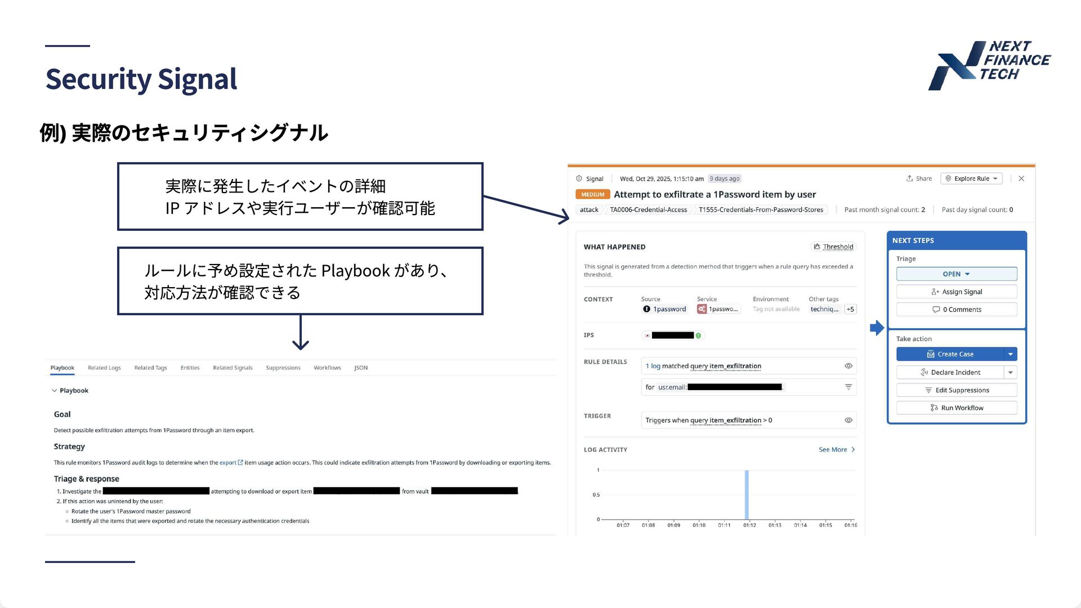Open Edit Suppressions
Image resolution: width=1081 pixels, height=608 pixels.
[956, 390]
